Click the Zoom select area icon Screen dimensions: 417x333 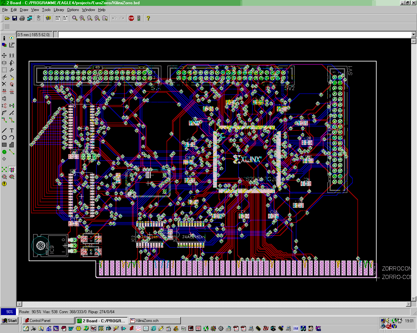coord(105,18)
